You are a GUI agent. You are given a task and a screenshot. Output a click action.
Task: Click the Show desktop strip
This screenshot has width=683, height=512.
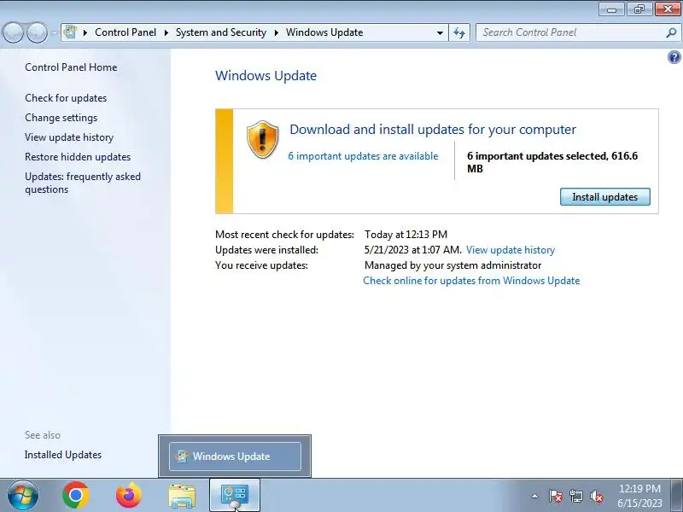tap(677, 496)
